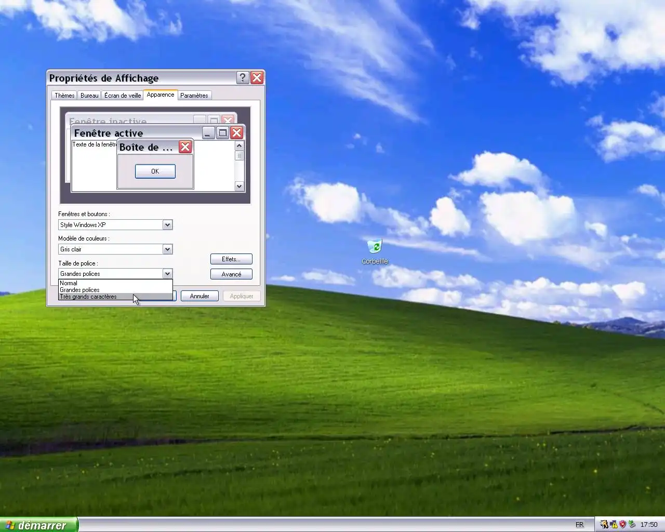Click the Boîte de ... preview title
Image resolution: width=665 pixels, height=532 pixels.
coord(146,147)
